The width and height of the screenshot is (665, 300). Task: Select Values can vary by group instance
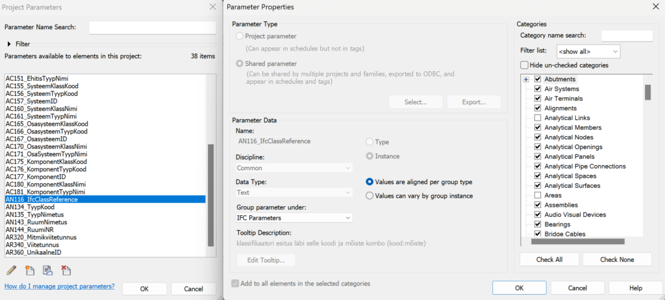(370, 196)
